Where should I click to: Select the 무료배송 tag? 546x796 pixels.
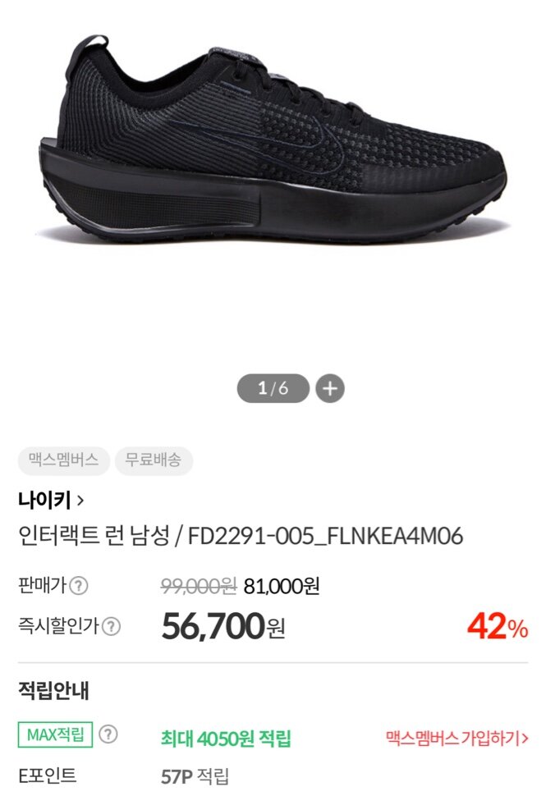154,460
